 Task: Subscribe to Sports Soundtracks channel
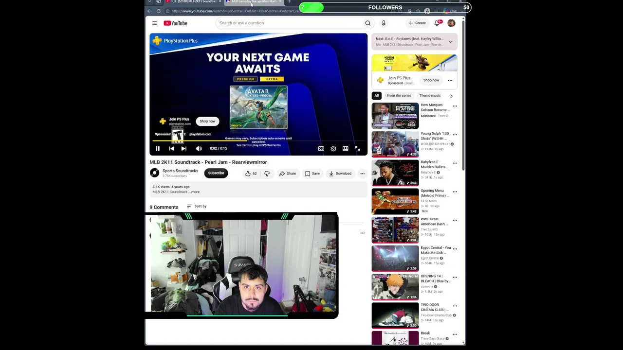point(216,173)
